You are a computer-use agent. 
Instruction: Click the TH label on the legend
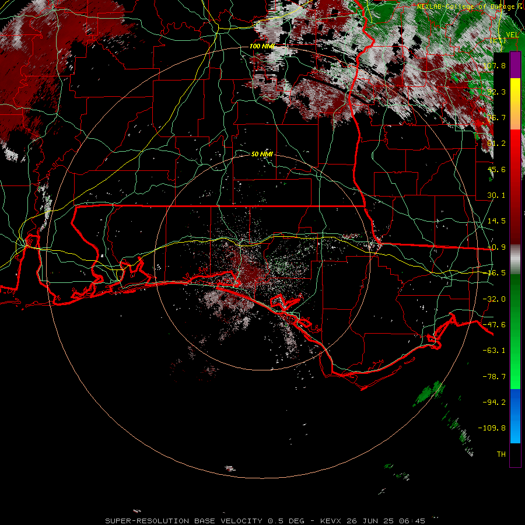[x=501, y=454]
